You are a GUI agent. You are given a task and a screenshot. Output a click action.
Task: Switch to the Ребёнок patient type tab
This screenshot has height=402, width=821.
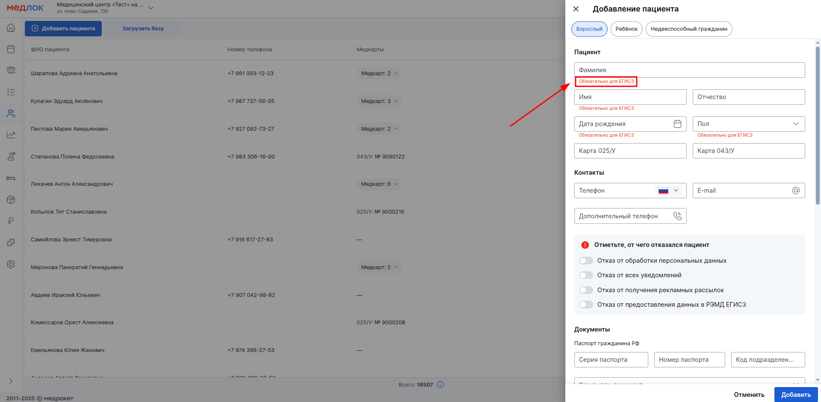coord(626,29)
